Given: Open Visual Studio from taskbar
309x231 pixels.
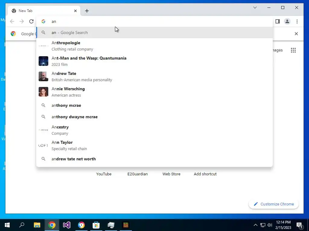Looking at the screenshot, I should pos(67,225).
